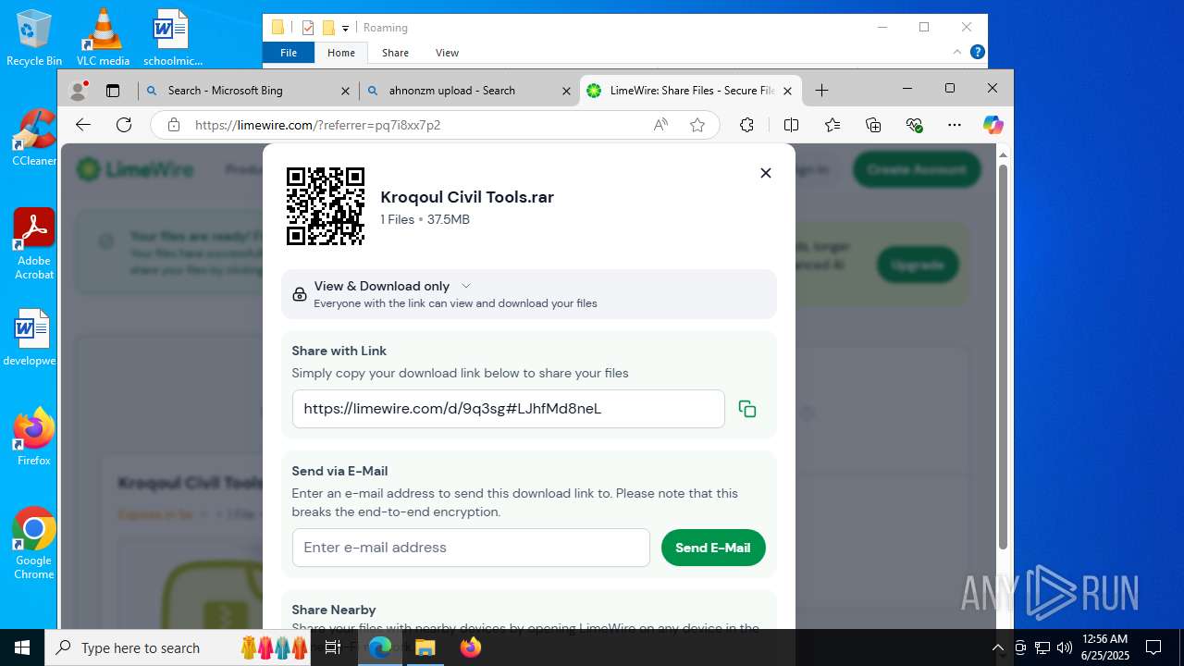
Task: Open Firefox taskbar icon
Action: (470, 647)
